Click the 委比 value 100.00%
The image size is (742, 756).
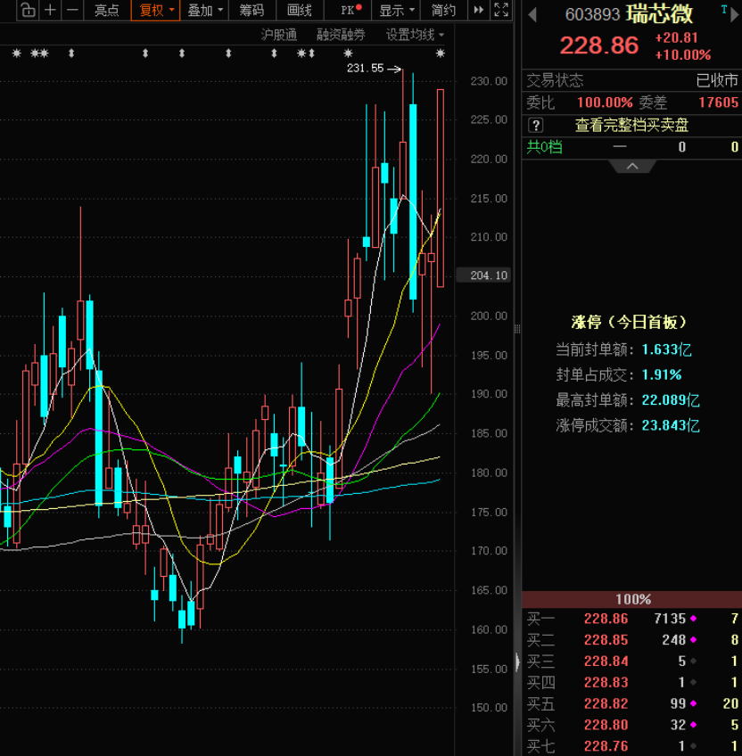tap(605, 103)
